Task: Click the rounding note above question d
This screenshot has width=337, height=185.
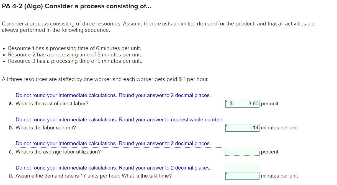Action: (x=113, y=168)
